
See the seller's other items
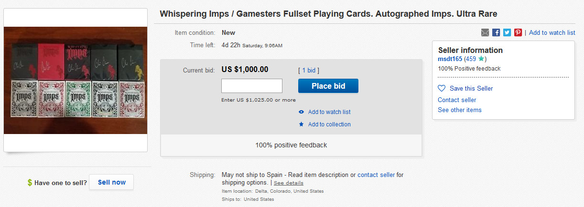460,110
